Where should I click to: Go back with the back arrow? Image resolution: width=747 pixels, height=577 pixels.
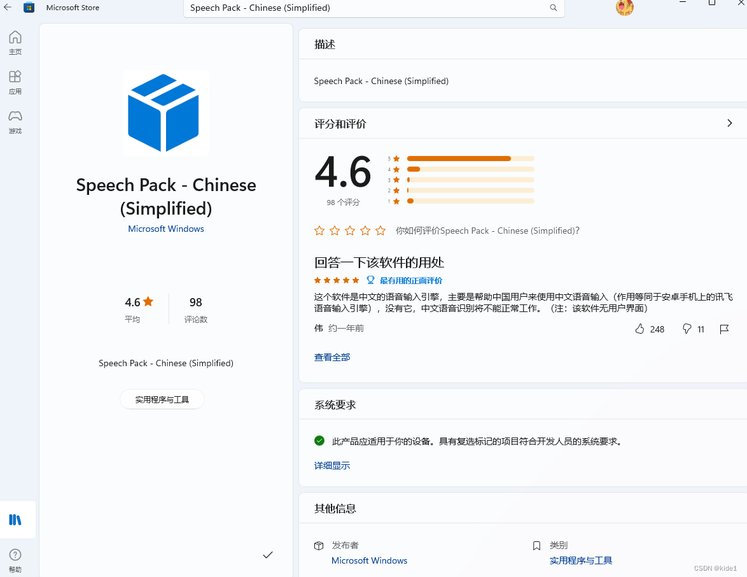(7, 7)
